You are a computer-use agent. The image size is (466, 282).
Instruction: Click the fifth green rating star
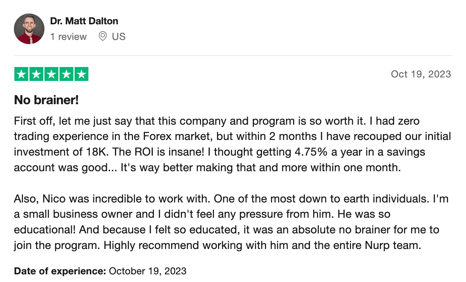(x=81, y=74)
